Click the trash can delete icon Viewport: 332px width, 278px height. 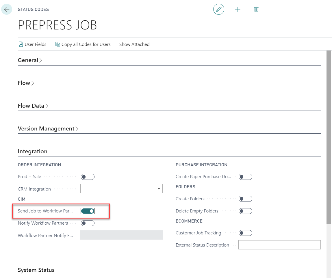click(x=256, y=10)
